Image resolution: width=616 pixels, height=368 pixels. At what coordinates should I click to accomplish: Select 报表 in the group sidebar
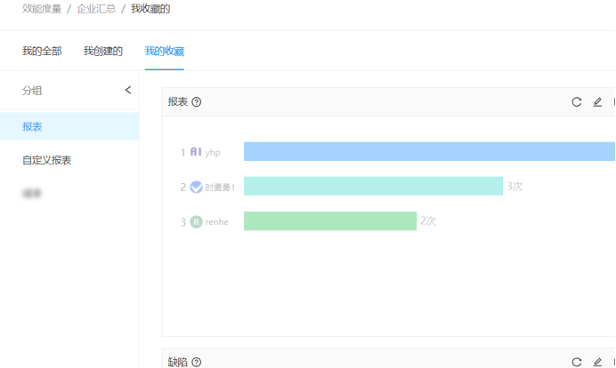(x=32, y=127)
